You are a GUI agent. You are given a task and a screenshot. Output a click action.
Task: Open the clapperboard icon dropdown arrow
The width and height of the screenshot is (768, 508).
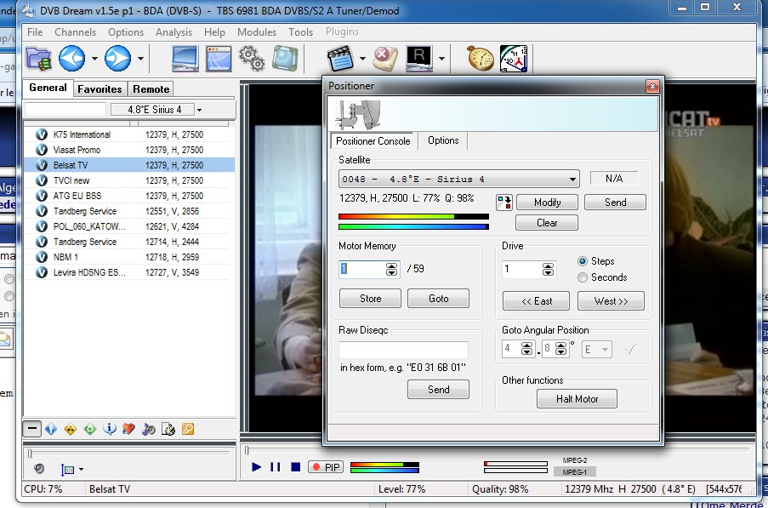click(x=362, y=59)
